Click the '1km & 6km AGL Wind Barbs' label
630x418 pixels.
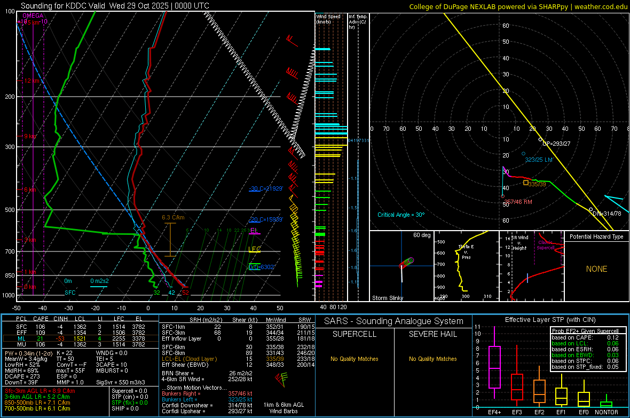click(283, 408)
